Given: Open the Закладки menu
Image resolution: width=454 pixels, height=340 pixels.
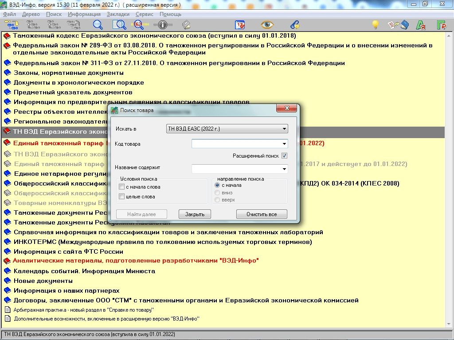Looking at the screenshot, I should click(118, 14).
